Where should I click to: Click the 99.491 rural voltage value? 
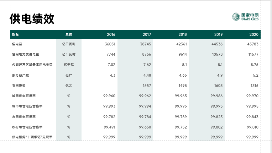click(110, 127)
